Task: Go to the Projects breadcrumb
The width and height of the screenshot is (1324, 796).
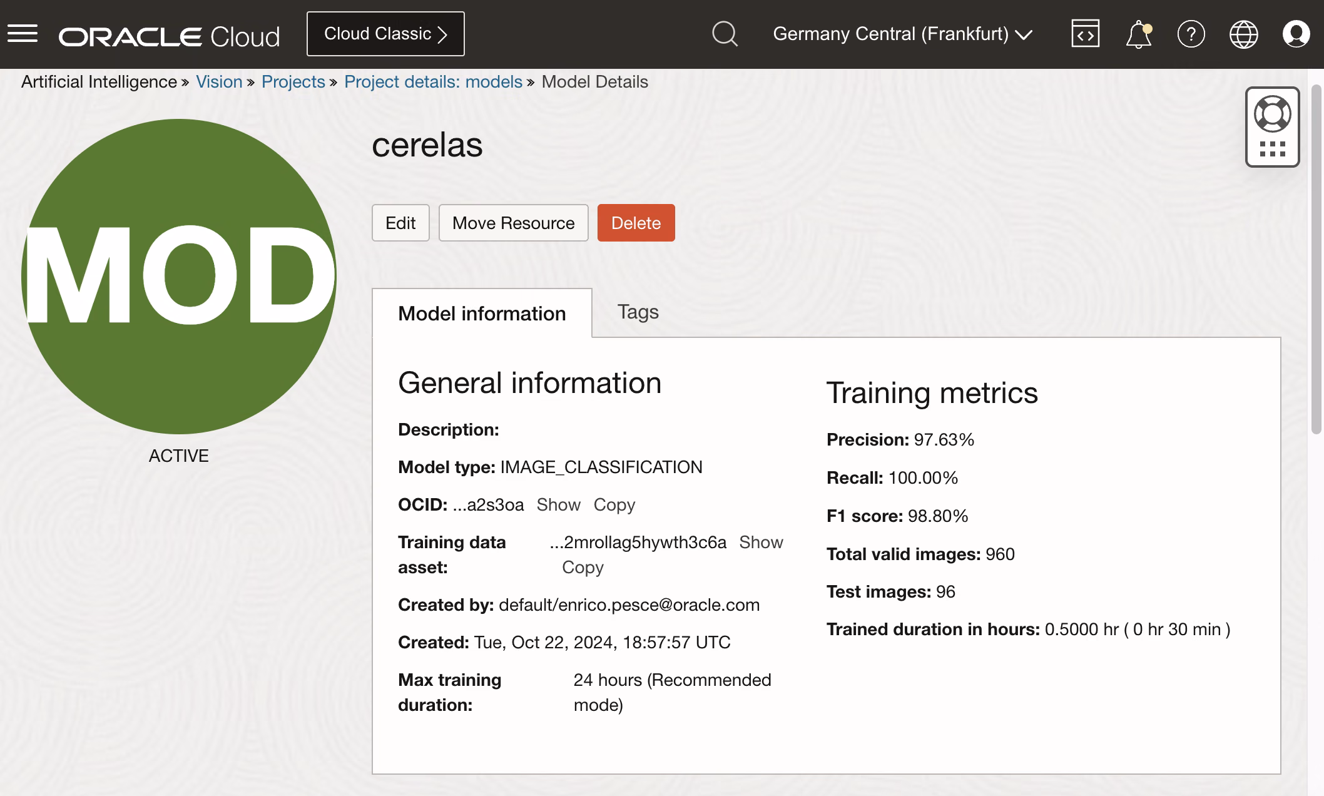Action: [x=293, y=82]
